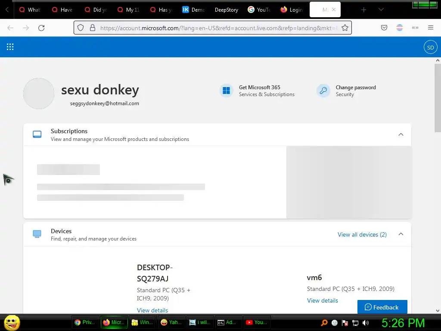The image size is (441, 331).
Task: Click the Subscriptions heading
Action: click(69, 131)
